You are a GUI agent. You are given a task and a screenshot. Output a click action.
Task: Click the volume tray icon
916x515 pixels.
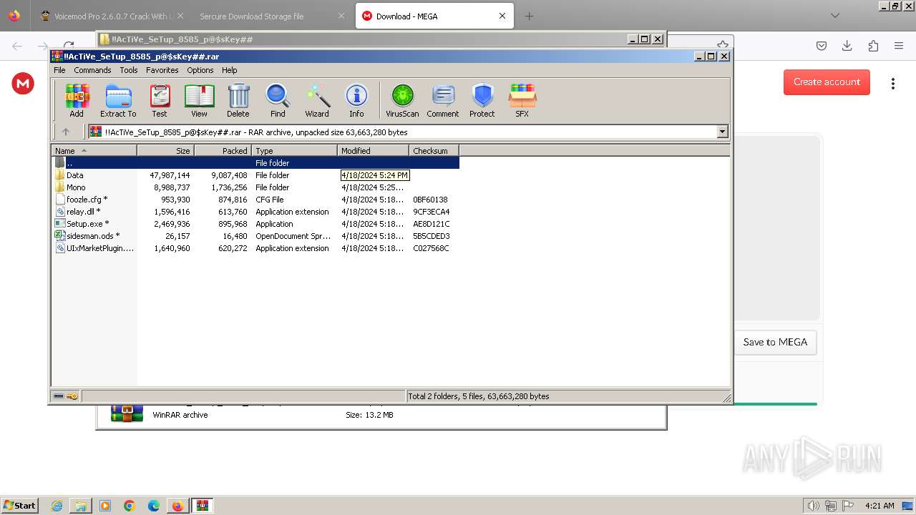pos(813,506)
